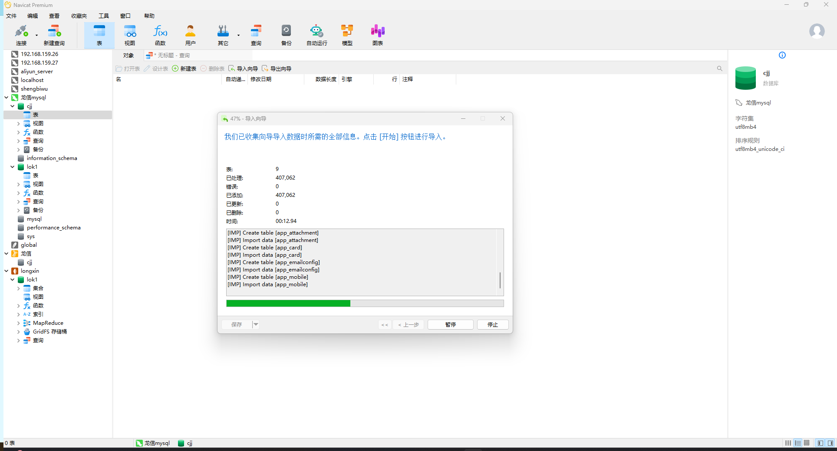
Task: Click the Design Table (设计表) toolbar item
Action: (x=156, y=69)
